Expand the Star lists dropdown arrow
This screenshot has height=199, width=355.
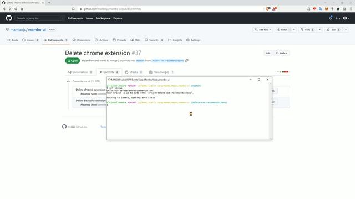point(346,30)
